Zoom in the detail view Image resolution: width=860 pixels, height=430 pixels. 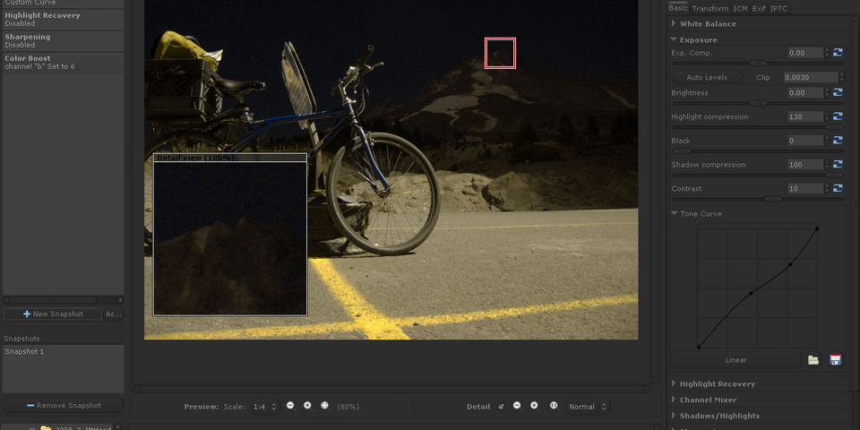point(534,406)
